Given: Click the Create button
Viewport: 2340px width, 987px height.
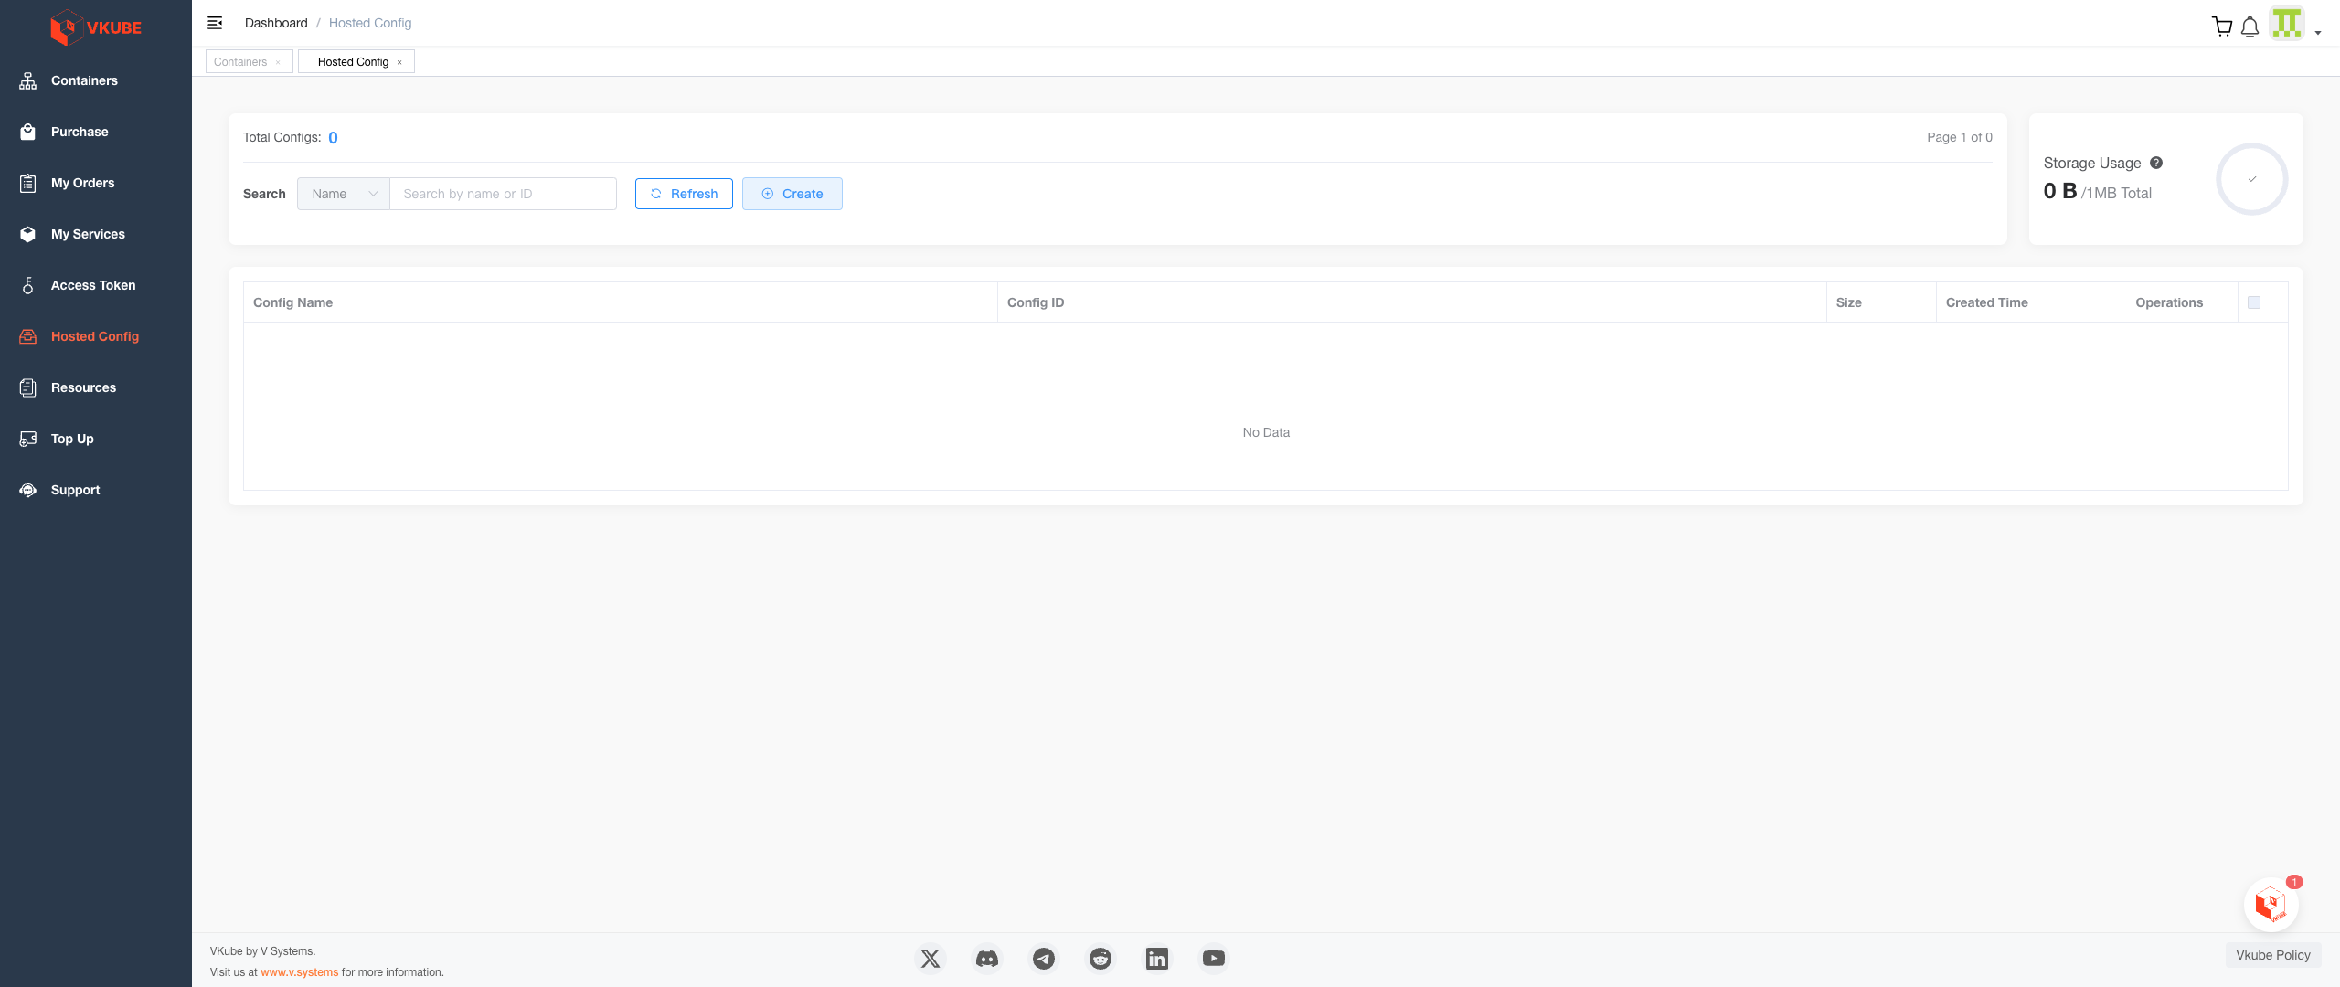Looking at the screenshot, I should [792, 194].
